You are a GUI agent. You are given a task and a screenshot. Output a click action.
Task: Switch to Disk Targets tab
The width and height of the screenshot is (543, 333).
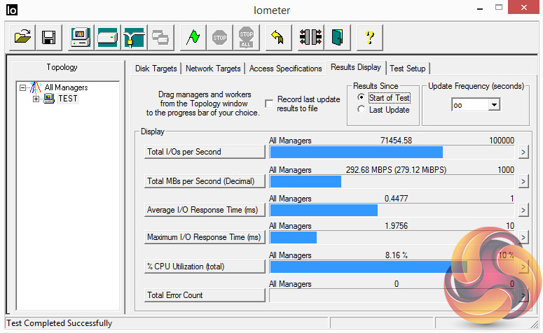coord(156,69)
